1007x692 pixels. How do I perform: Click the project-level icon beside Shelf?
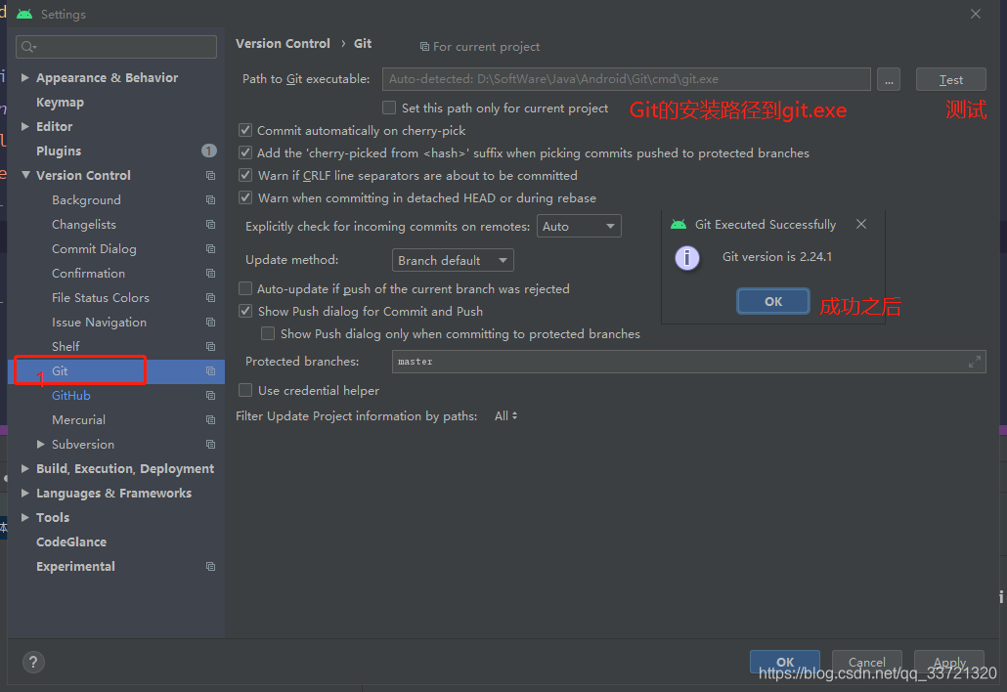[x=210, y=346]
